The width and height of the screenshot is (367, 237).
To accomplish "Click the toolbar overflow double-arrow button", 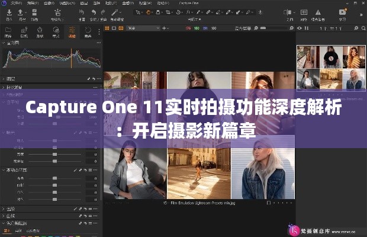I will pyautogui.click(x=361, y=15).
